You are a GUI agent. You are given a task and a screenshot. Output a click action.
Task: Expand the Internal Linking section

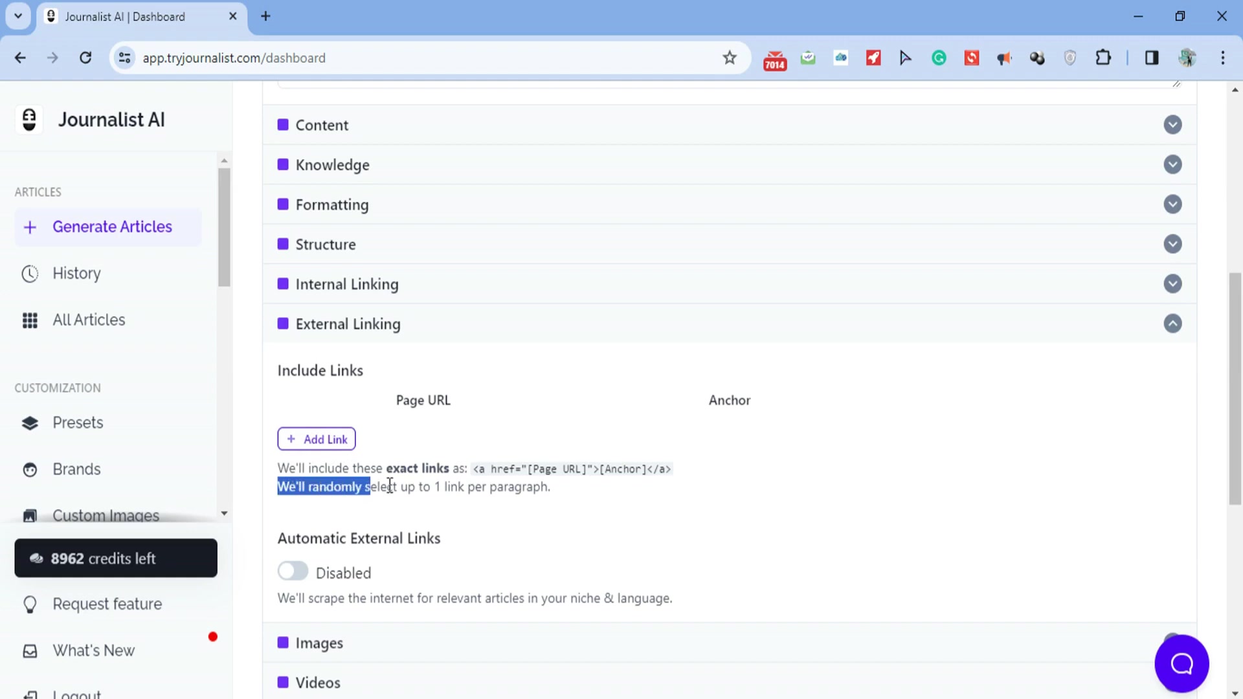point(1172,284)
